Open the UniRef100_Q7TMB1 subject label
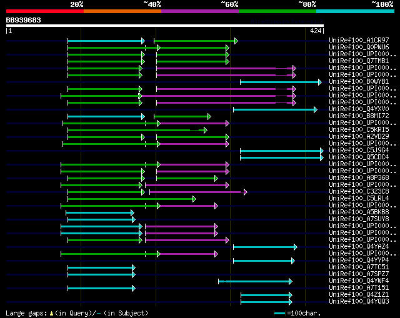400x318 pixels. [359, 61]
